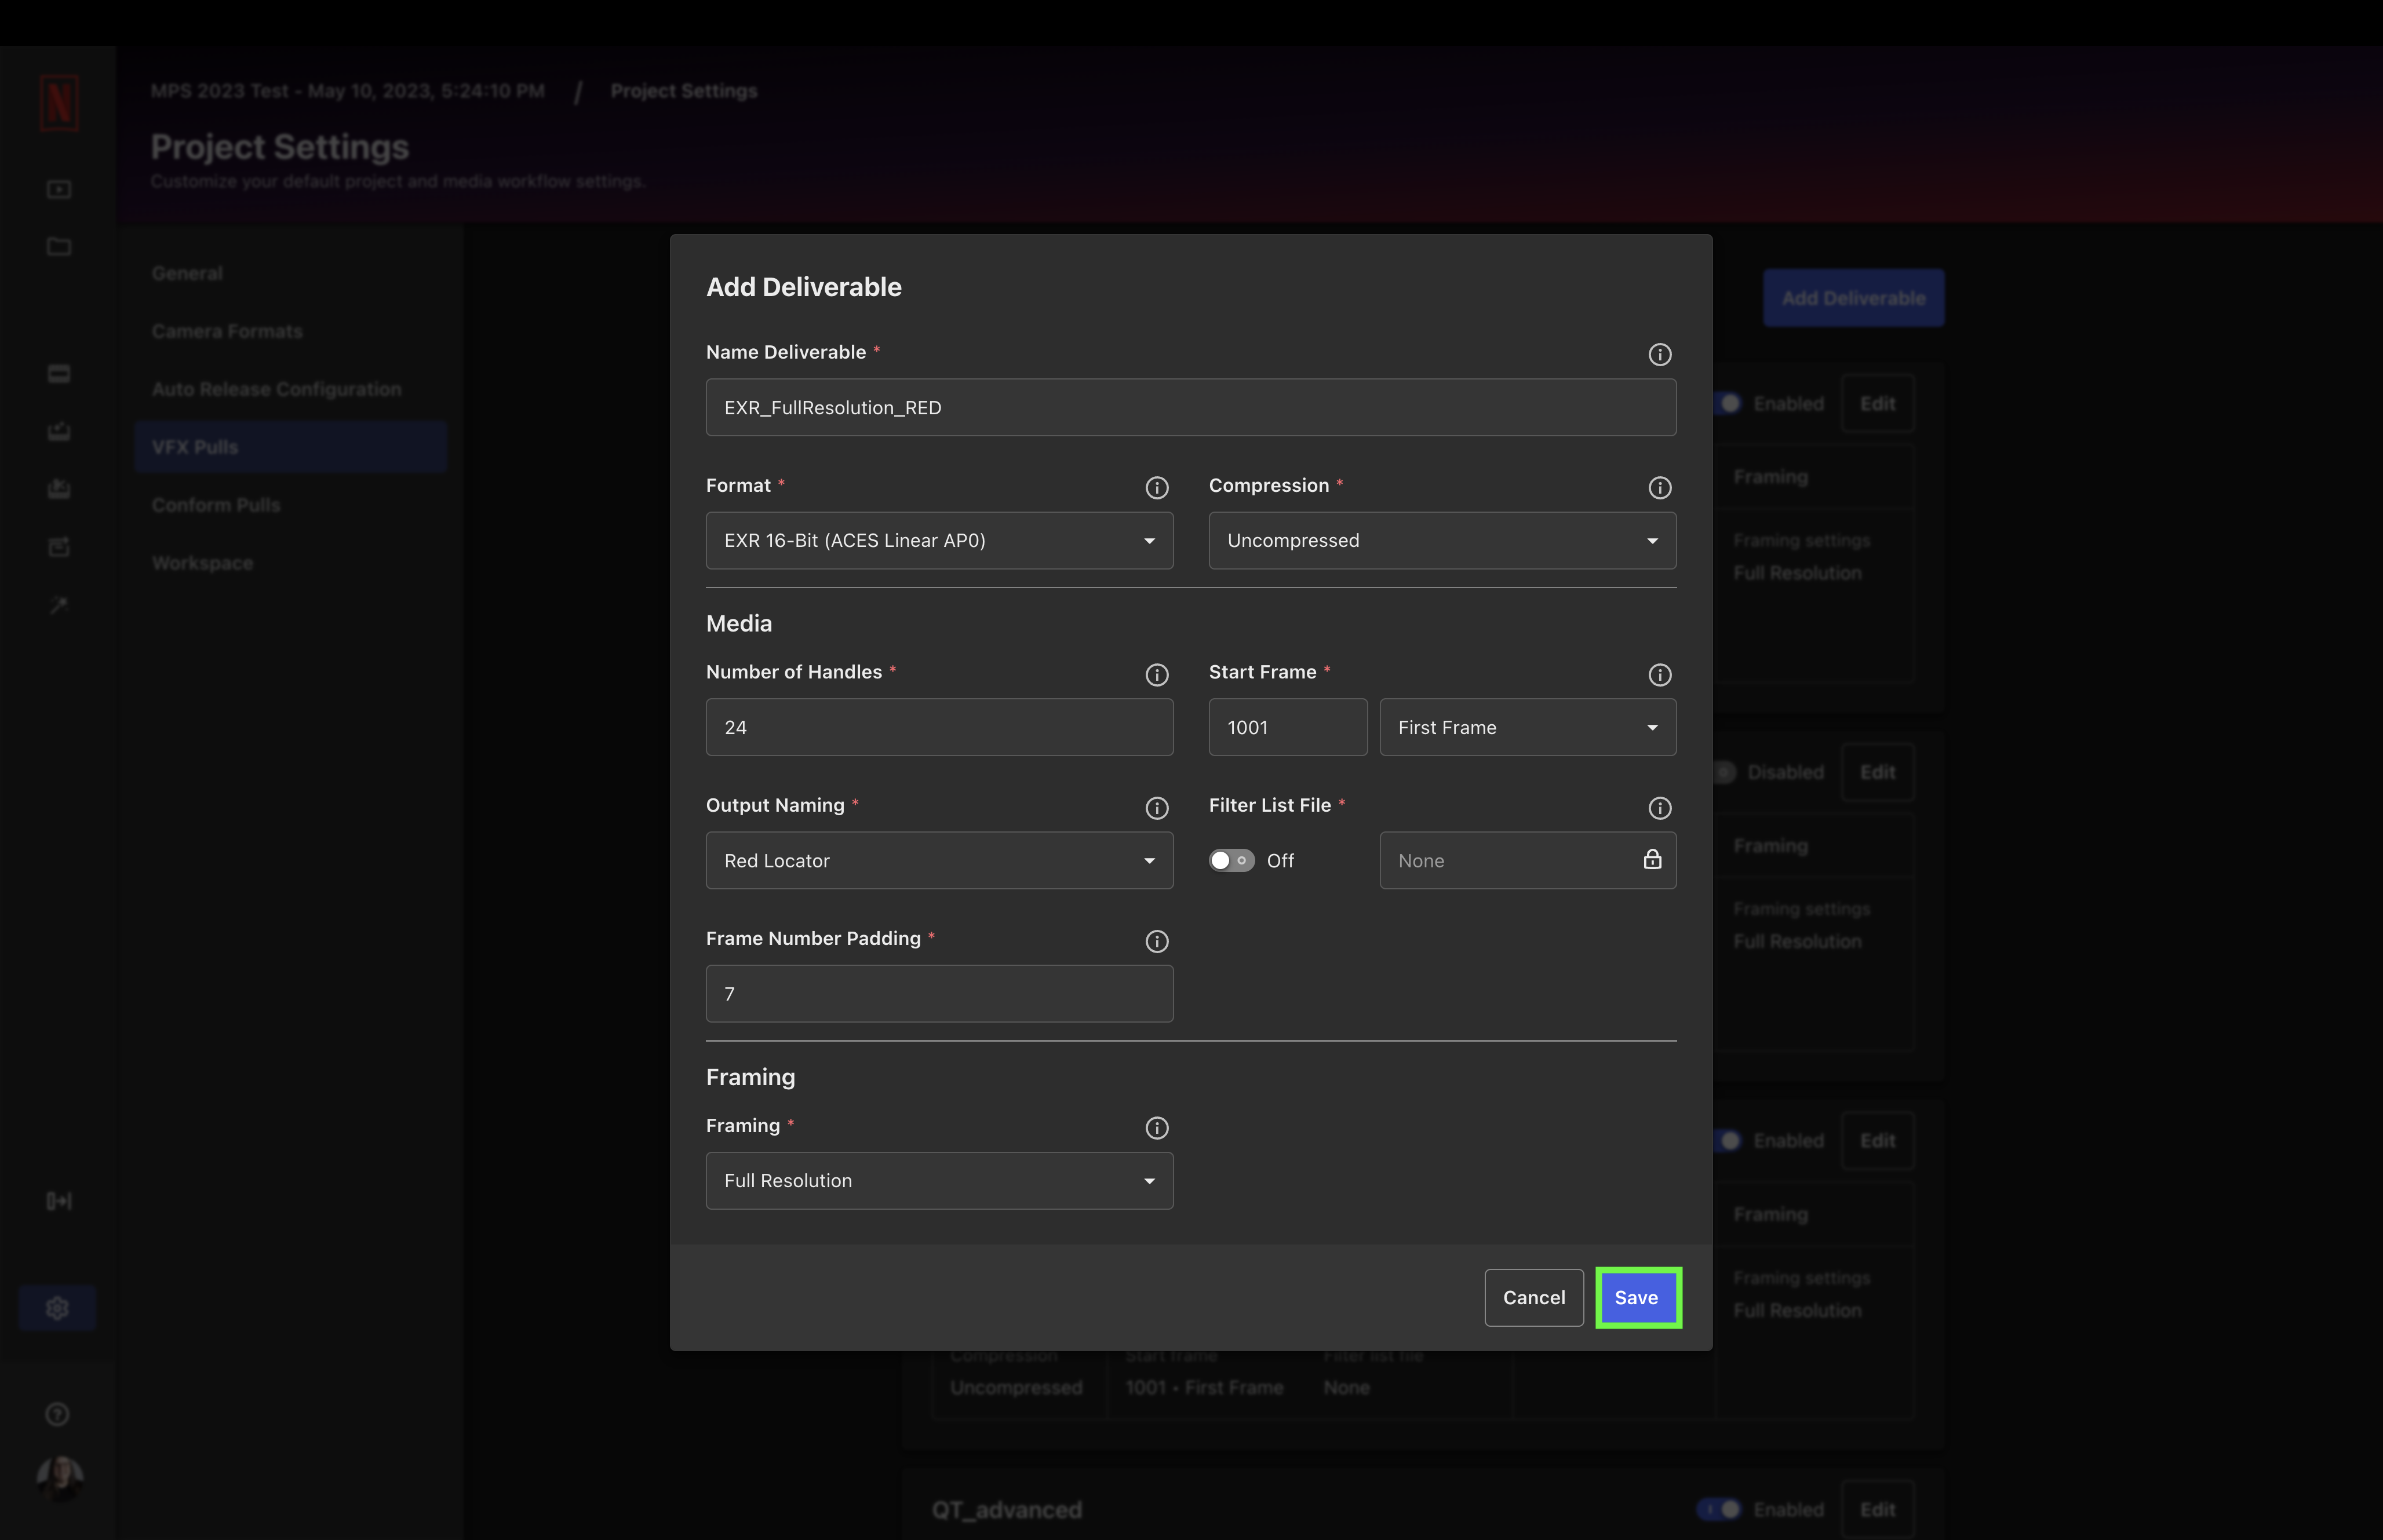Open the Workspace settings tab
The width and height of the screenshot is (2383, 1540).
point(203,563)
